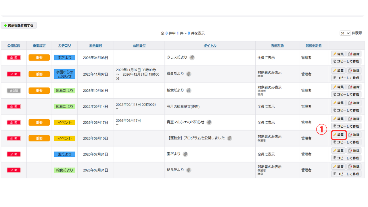Sort by 公開日付 column header
Image resolution: width=368 pixels, height=207 pixels.
coord(139,45)
